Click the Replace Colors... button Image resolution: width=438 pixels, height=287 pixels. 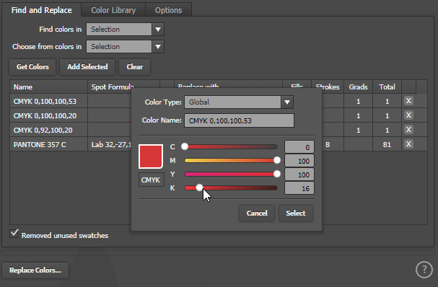35,270
